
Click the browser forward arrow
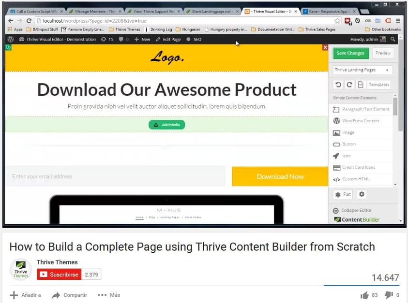click(x=20, y=21)
